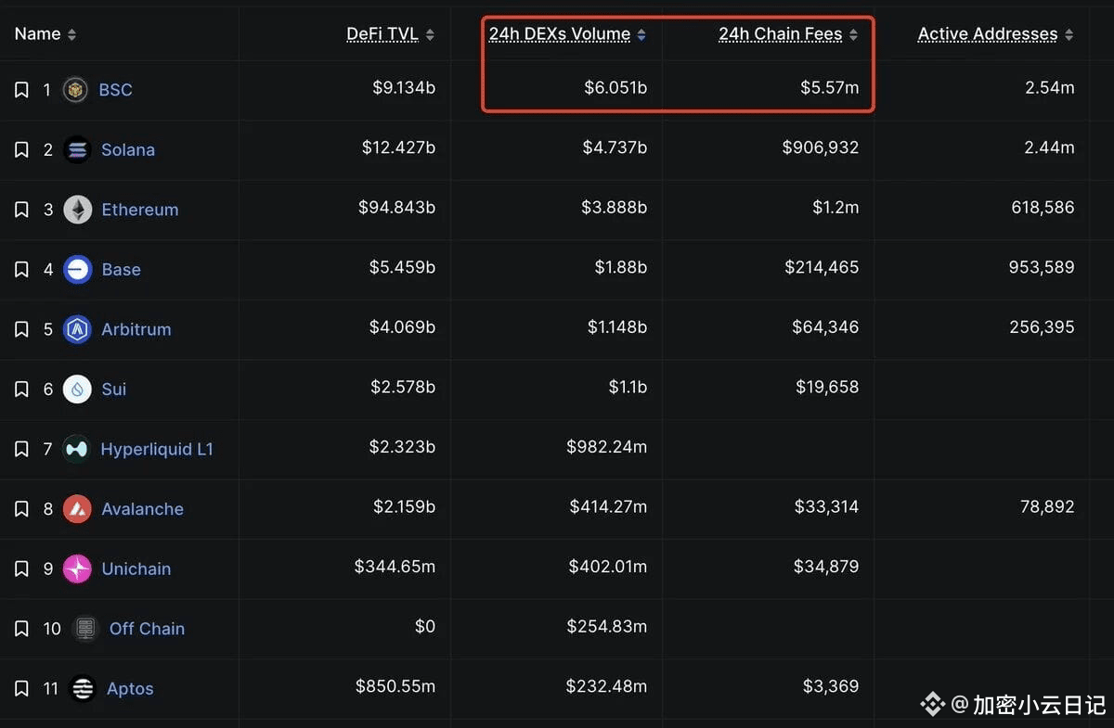Click the 24h DEXs Volume header
1114x728 pixels.
point(560,34)
